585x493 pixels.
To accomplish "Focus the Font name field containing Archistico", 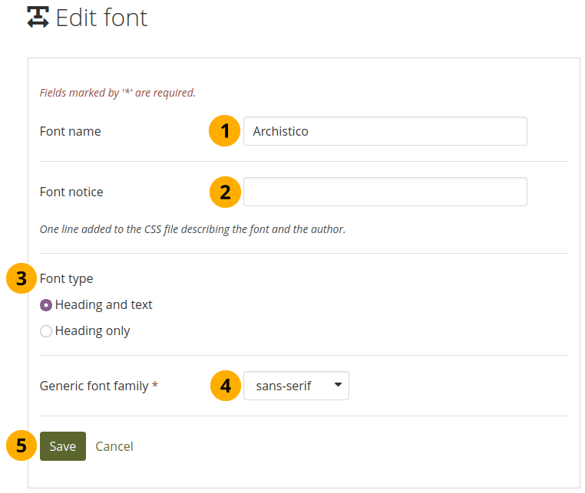I will [x=385, y=131].
